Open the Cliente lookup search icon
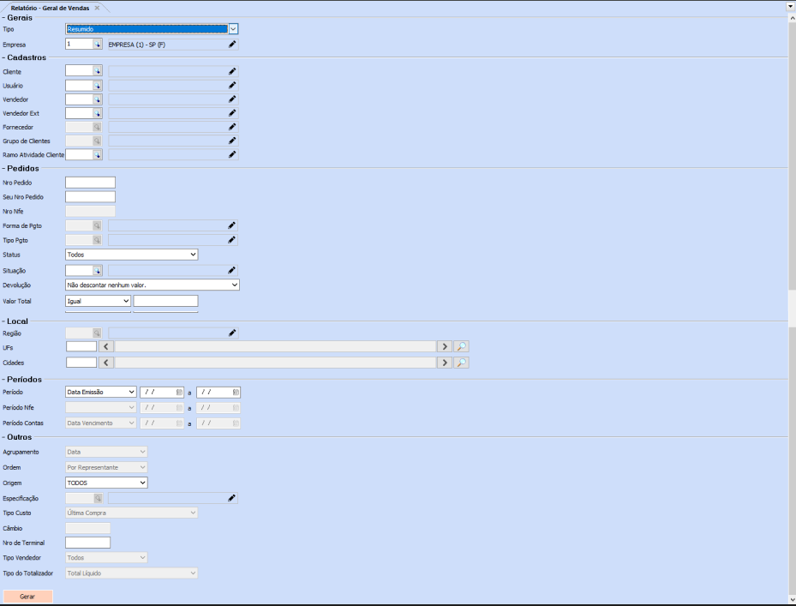Image resolution: width=796 pixels, height=606 pixels. [x=98, y=72]
